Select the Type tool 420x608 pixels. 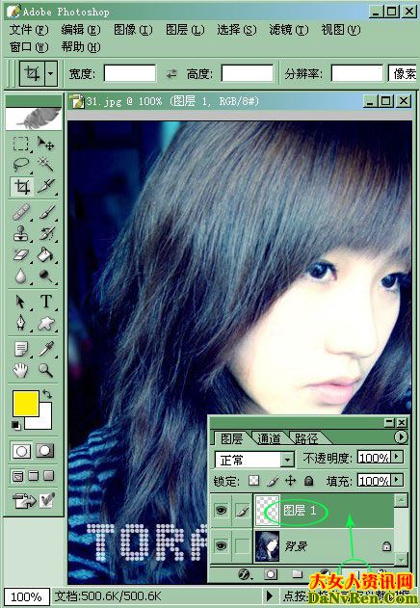coord(46,302)
